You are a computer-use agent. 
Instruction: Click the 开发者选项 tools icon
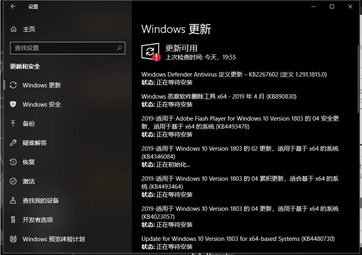[x=13, y=219]
